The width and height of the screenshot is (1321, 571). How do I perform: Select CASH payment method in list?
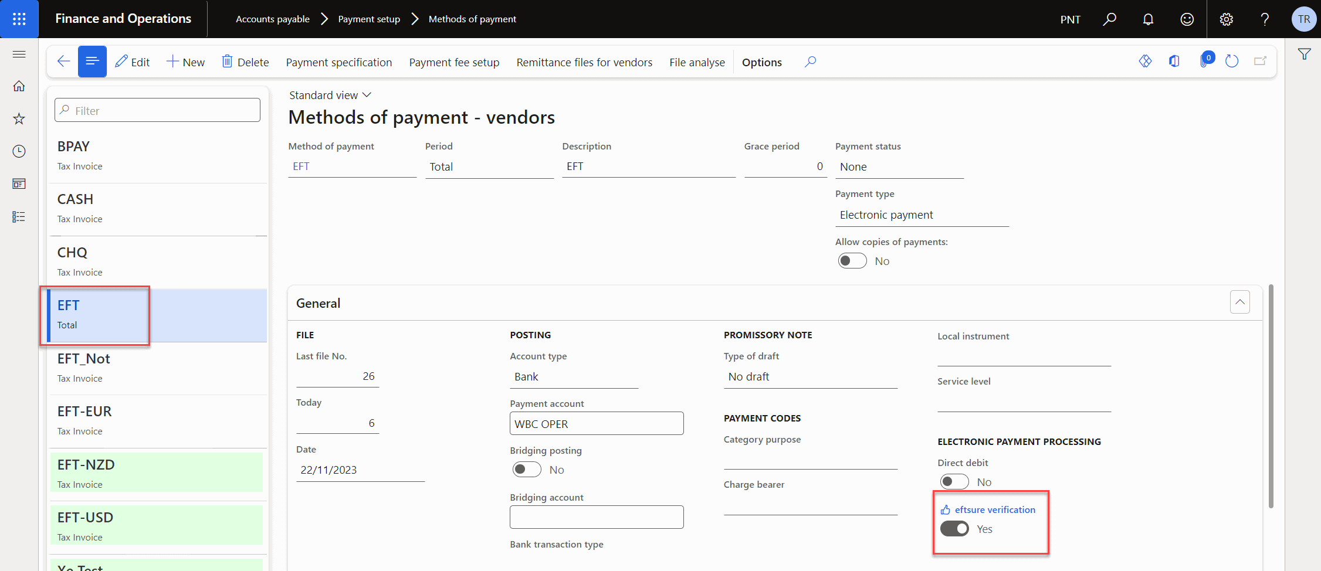pos(158,208)
